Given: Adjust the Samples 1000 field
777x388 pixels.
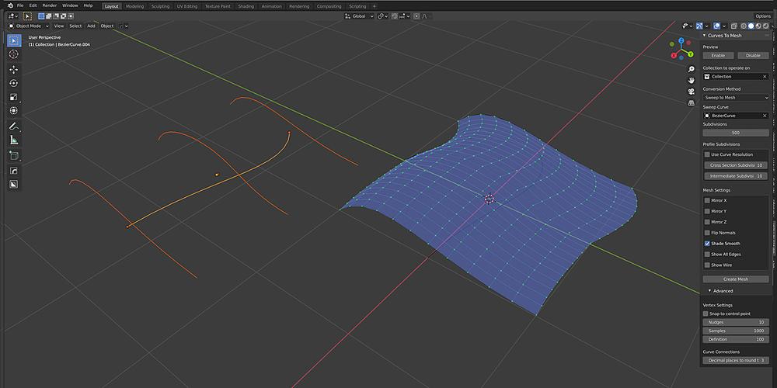Looking at the screenshot, I should [736, 331].
